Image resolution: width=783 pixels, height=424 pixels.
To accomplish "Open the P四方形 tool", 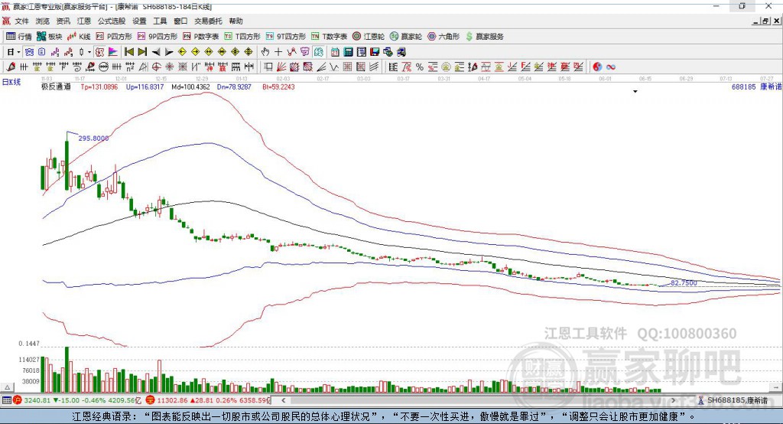I will (x=113, y=37).
